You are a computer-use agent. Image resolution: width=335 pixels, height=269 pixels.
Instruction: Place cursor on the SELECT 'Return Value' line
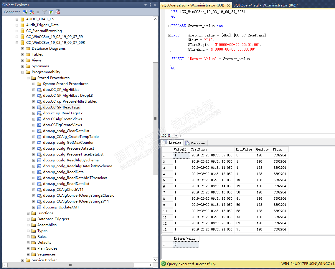(210, 59)
